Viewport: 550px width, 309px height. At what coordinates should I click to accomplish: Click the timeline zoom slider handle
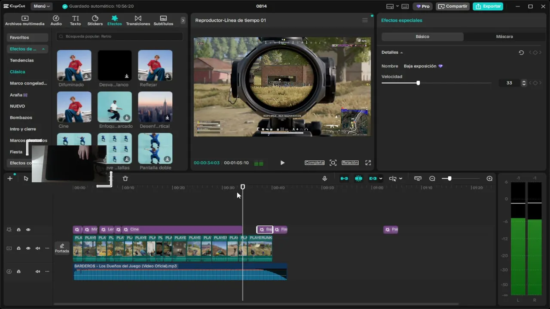[x=449, y=179]
